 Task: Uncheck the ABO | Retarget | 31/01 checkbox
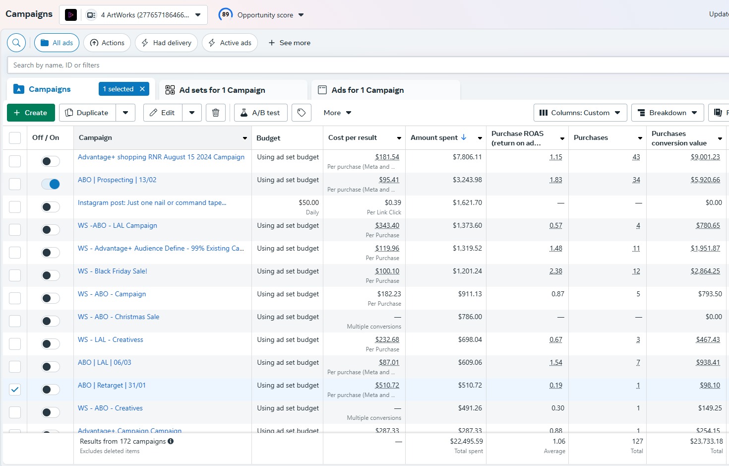pos(15,390)
